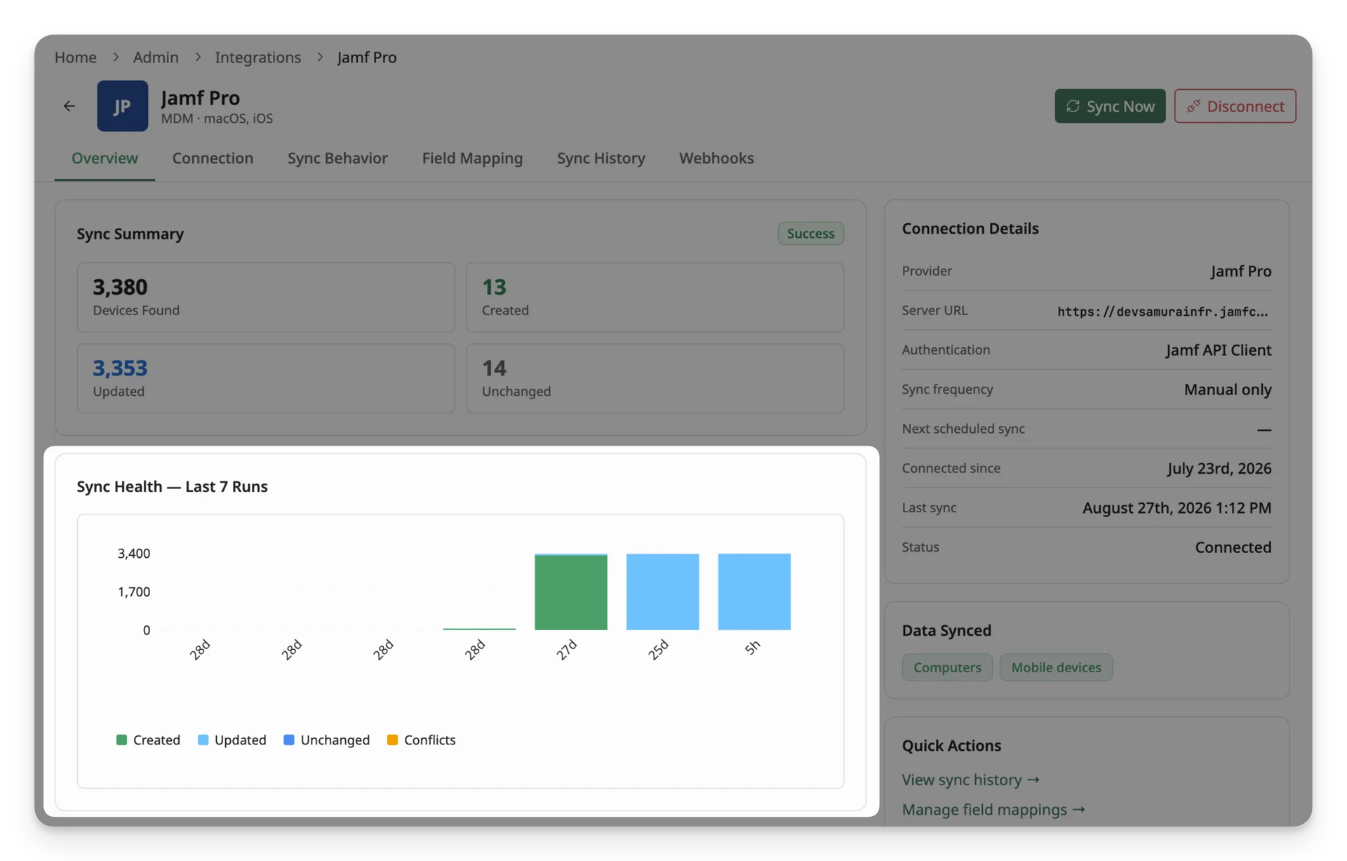Click the 'Connected' status value
The image size is (1347, 861).
(1233, 547)
